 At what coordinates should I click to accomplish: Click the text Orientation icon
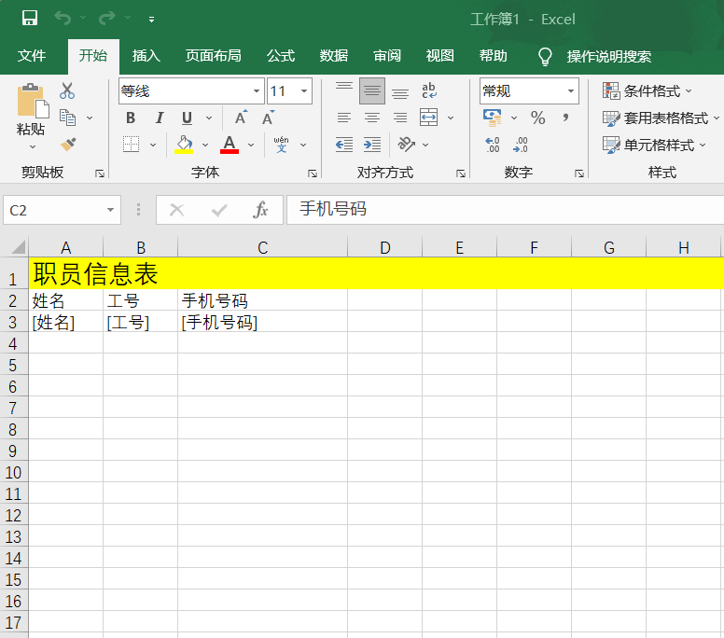[407, 145]
